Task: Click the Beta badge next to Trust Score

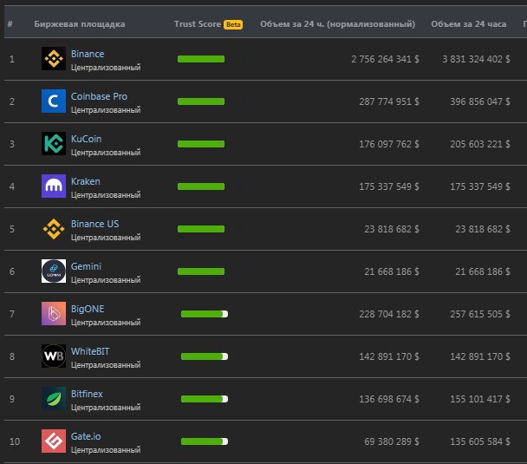Action: tap(233, 24)
